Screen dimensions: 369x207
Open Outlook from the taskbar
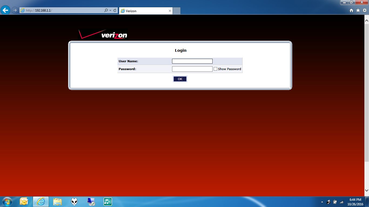(24, 202)
